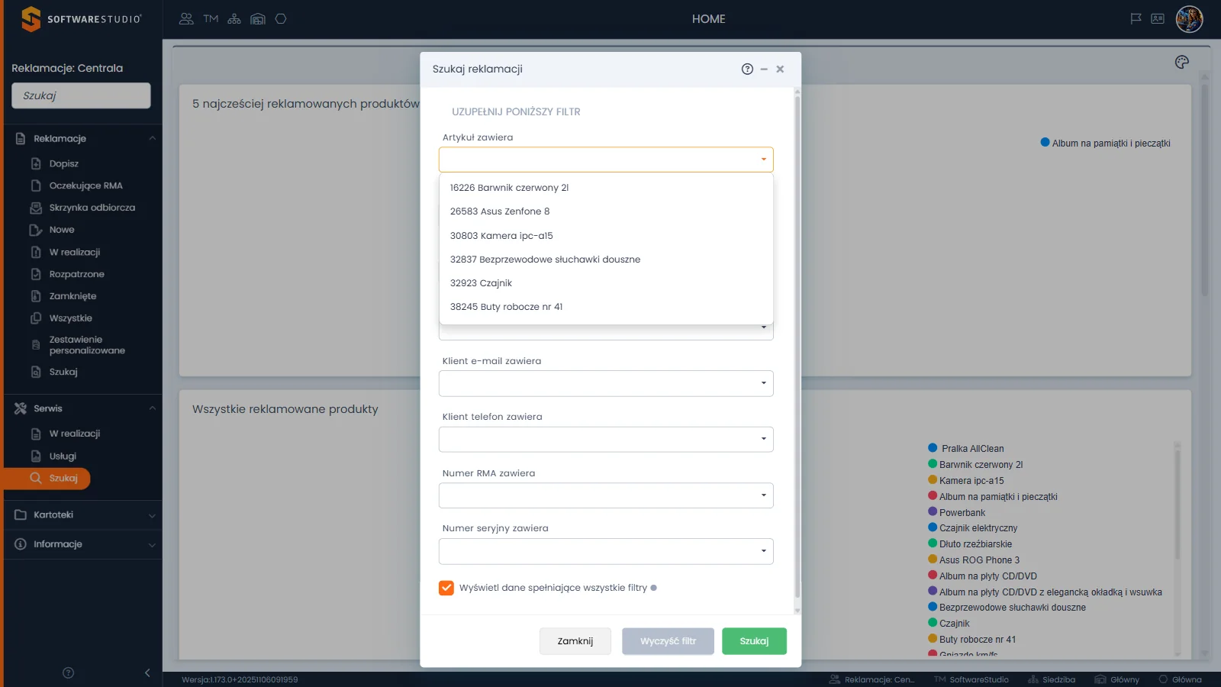Click the 'Album na pamiątki i pieczątki' top legend dot
This screenshot has height=687, width=1221.
(1045, 143)
